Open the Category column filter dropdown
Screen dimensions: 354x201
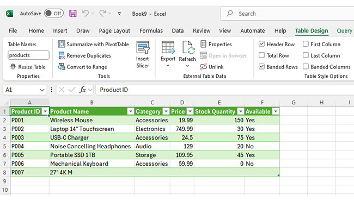(x=166, y=111)
